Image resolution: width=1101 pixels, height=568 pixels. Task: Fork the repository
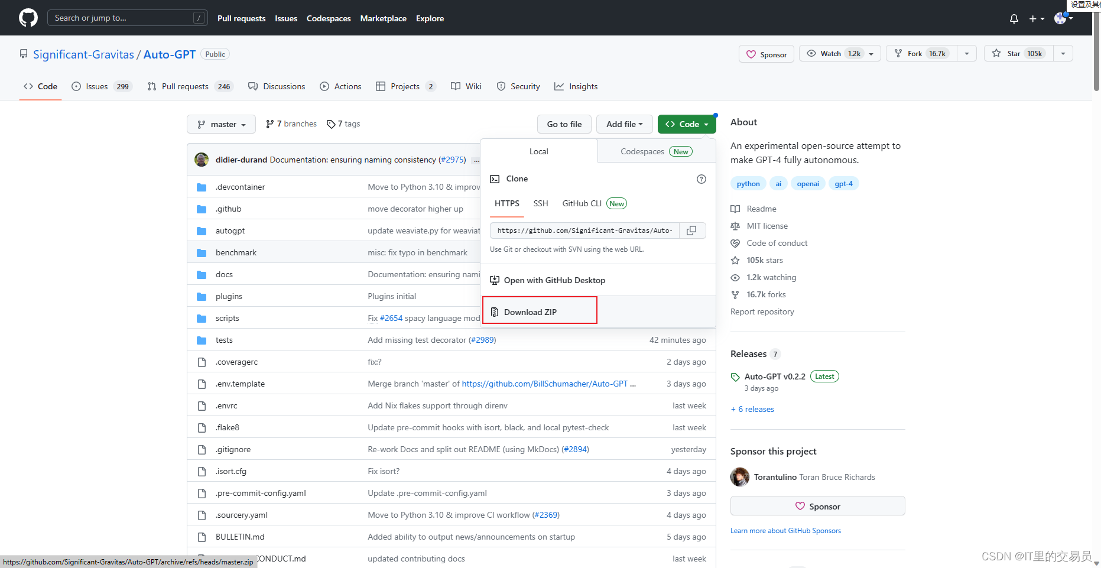pos(921,54)
